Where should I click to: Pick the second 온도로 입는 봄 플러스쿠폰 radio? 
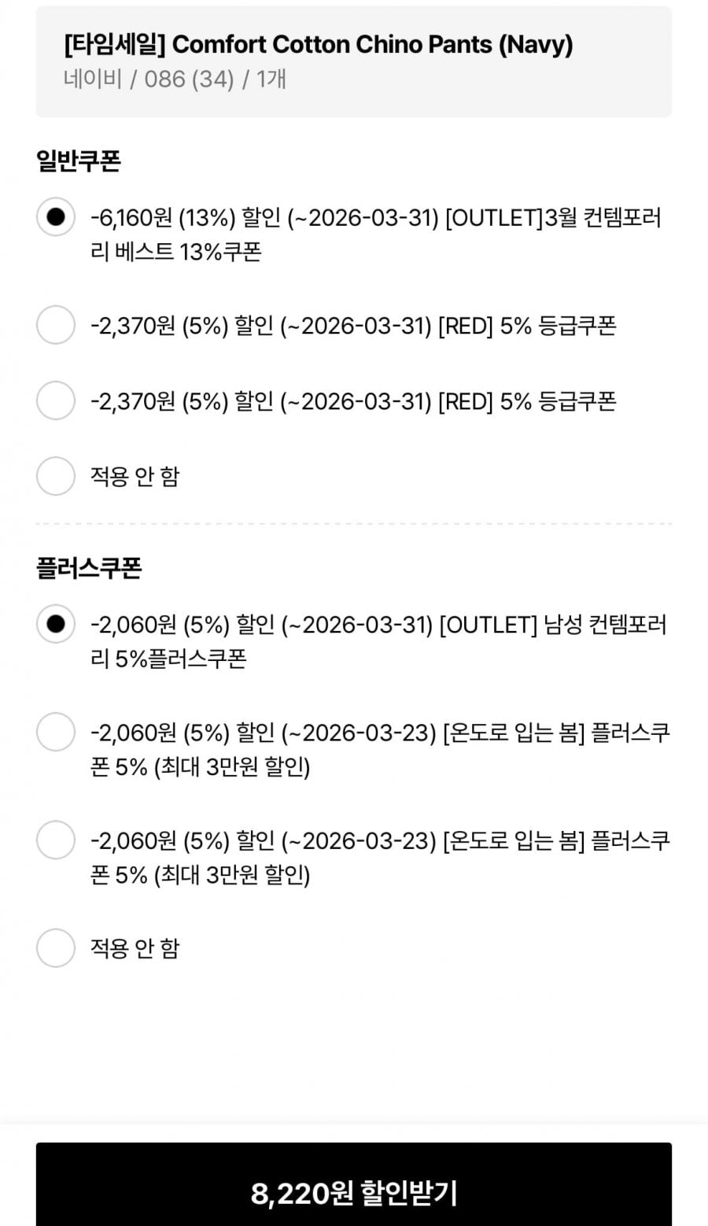pyautogui.click(x=56, y=840)
